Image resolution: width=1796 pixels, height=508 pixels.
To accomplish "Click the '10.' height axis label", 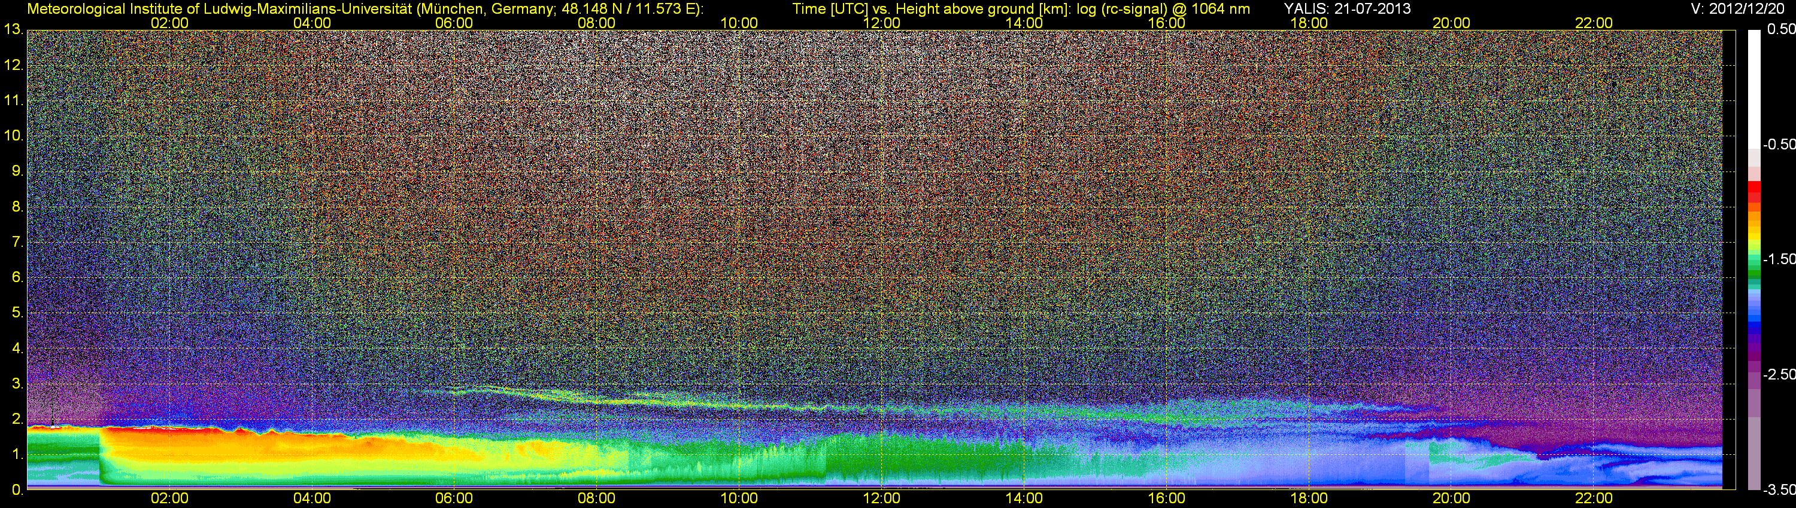I will (x=13, y=136).
